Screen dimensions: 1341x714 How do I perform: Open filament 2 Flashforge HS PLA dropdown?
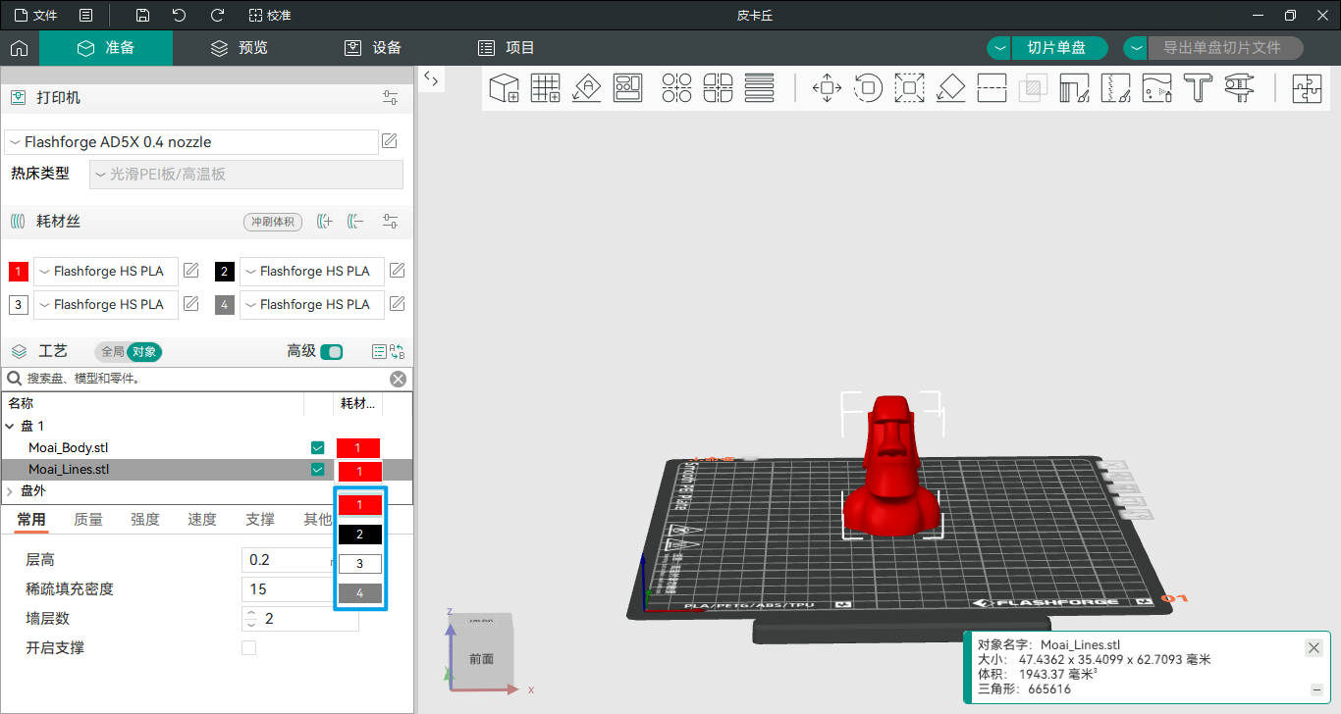(312, 272)
